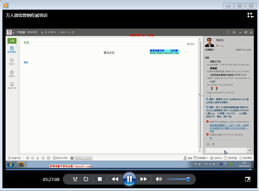Select the 摄像头 camera icon
This screenshot has width=259, height=191.
click(12, 74)
